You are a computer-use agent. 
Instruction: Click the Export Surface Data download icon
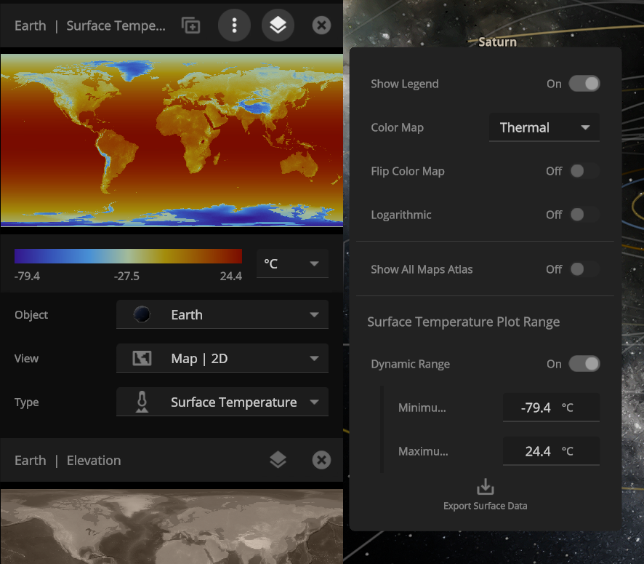click(485, 486)
